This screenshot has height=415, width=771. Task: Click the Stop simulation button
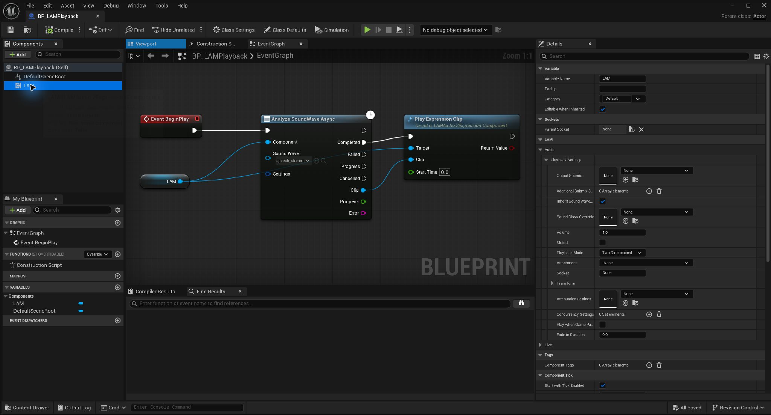[x=389, y=30]
